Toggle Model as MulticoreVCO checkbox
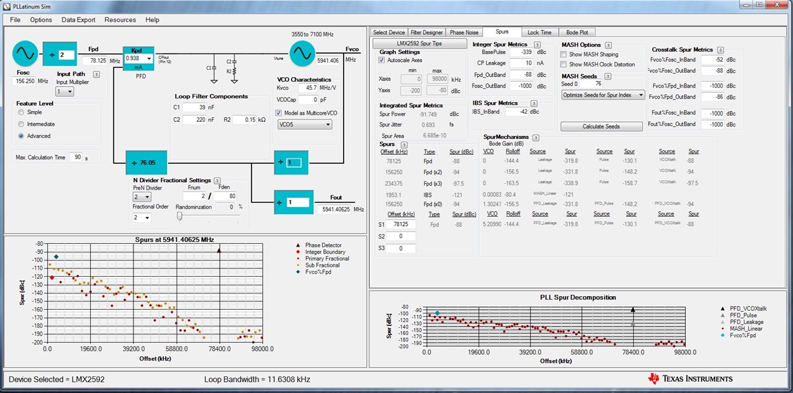 [279, 113]
